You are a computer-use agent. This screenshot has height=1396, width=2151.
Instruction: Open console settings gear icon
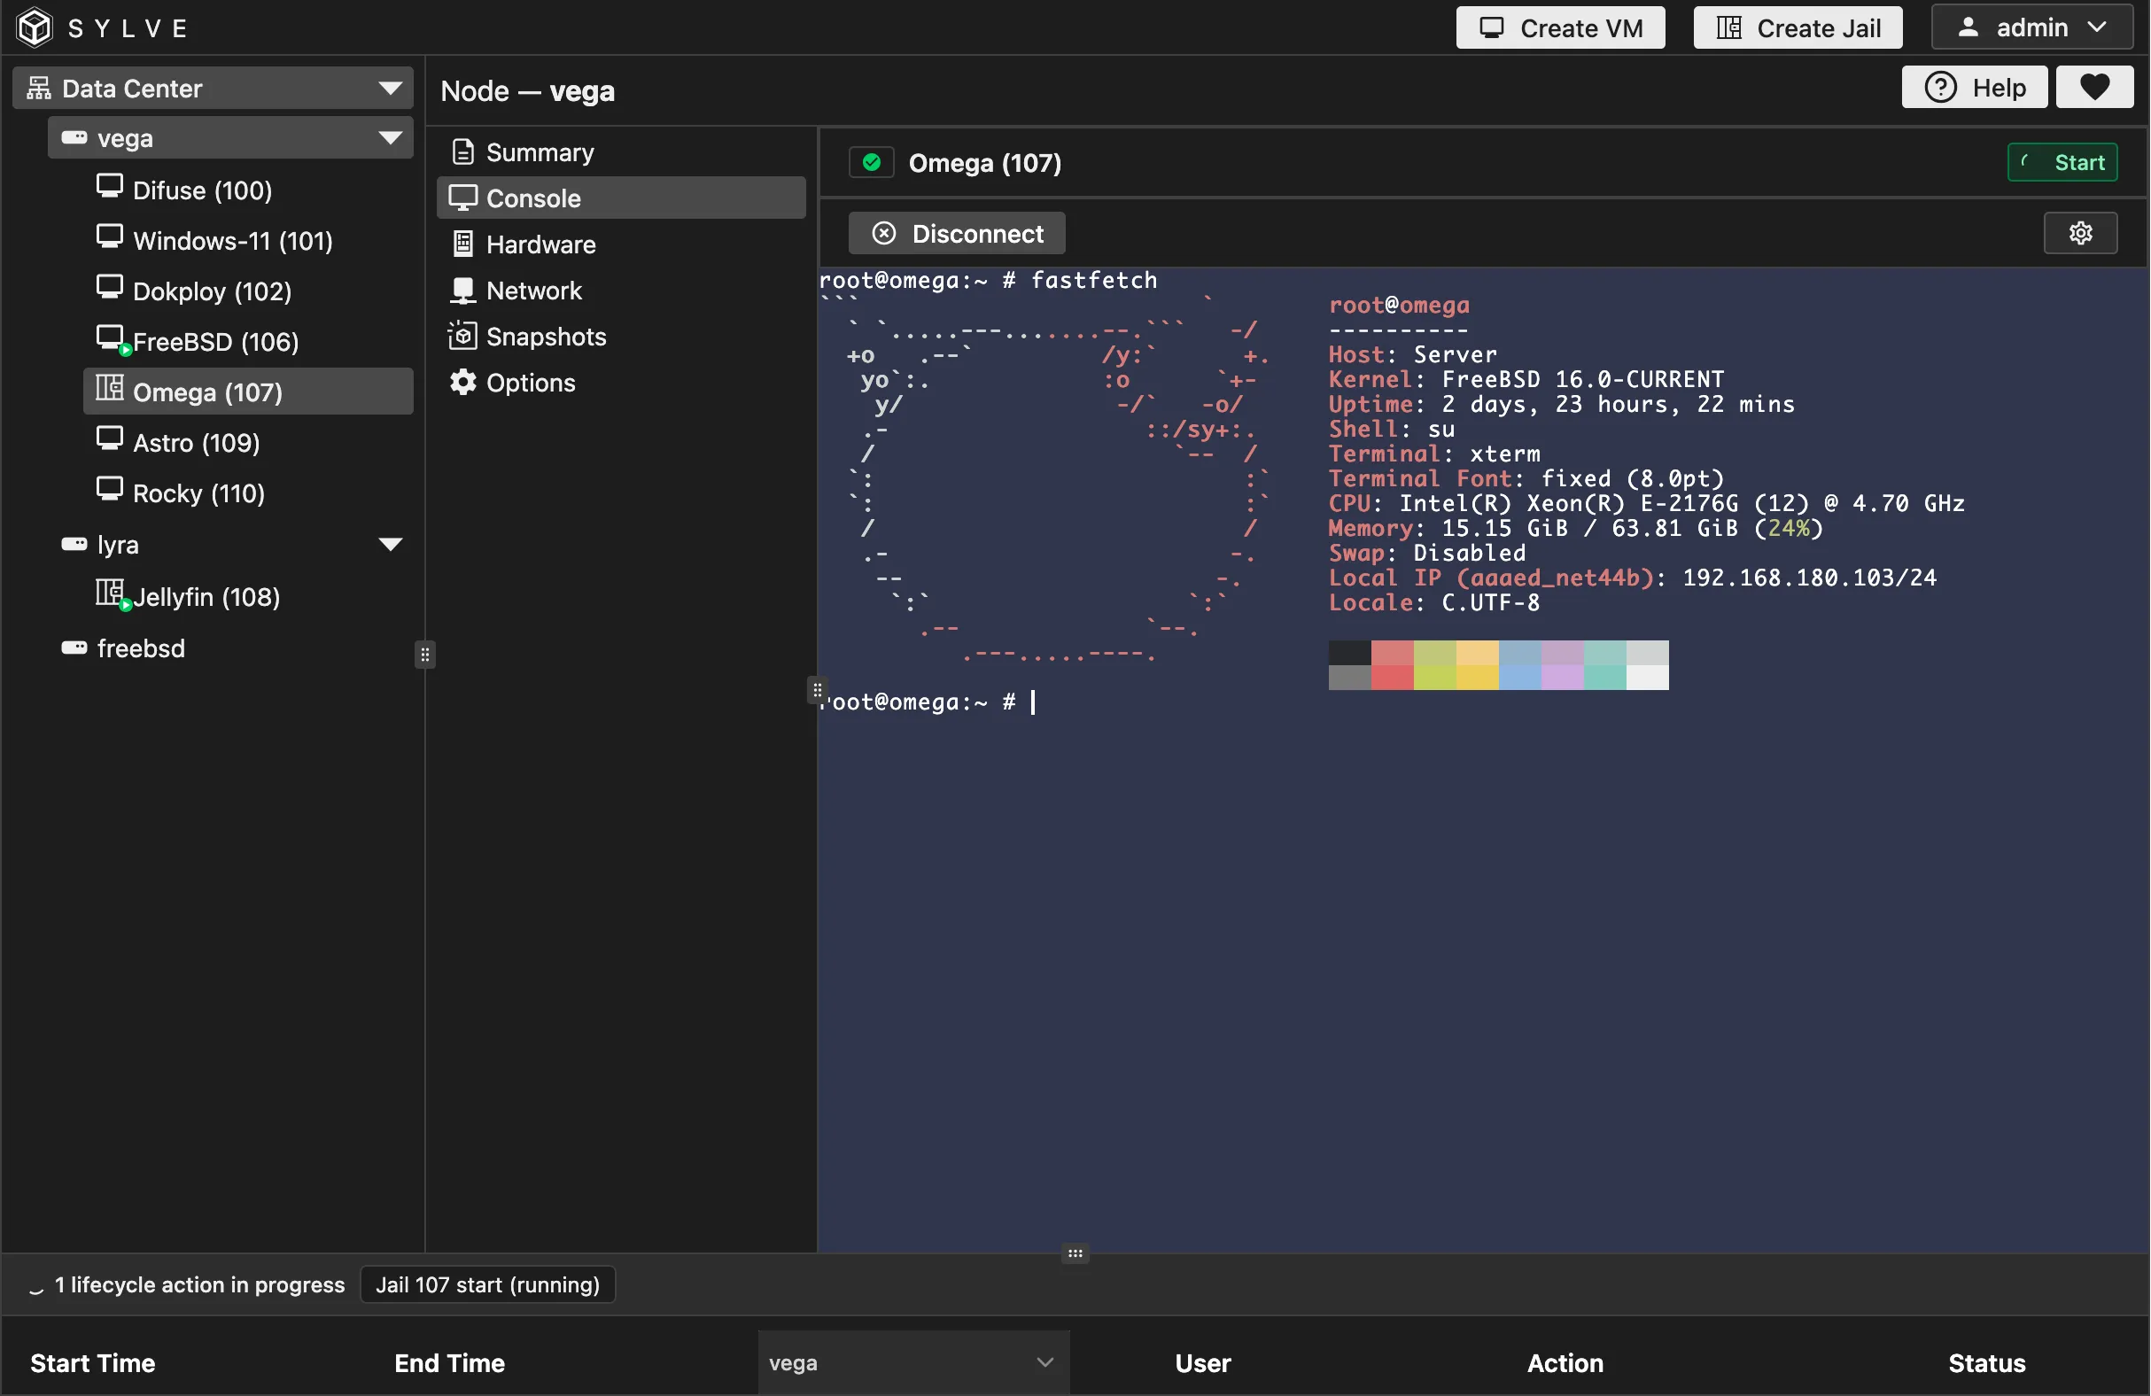(2079, 233)
